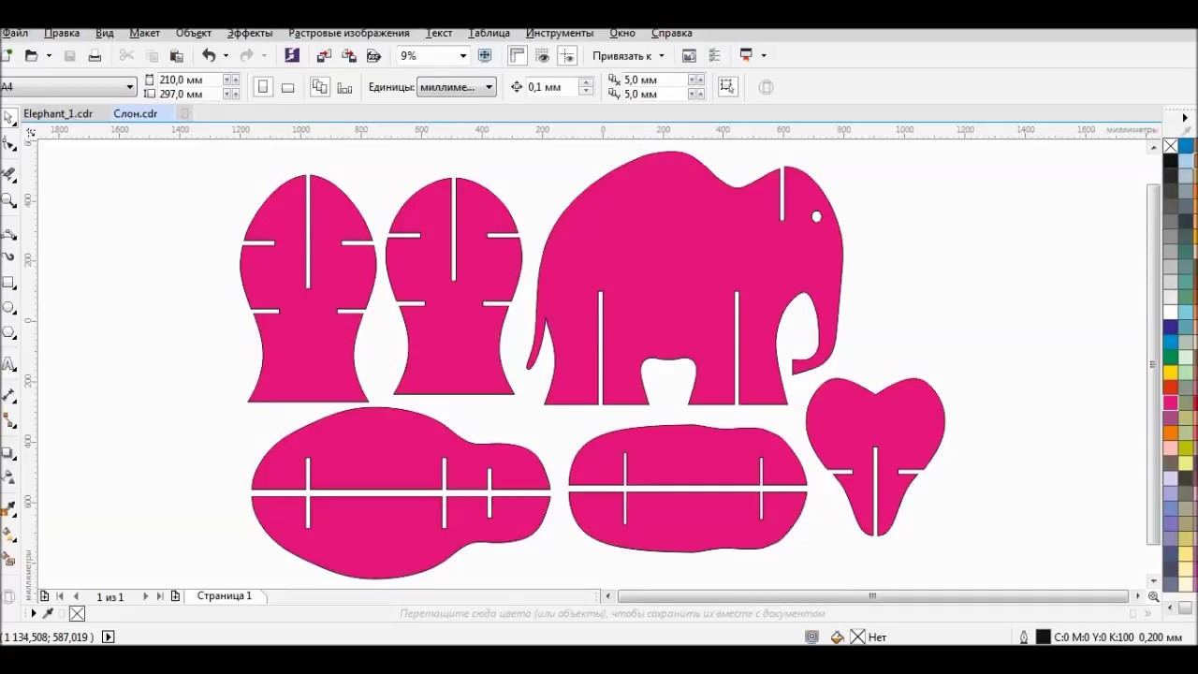This screenshot has width=1198, height=674.
Task: Select the Crop tool
Action: (9, 174)
